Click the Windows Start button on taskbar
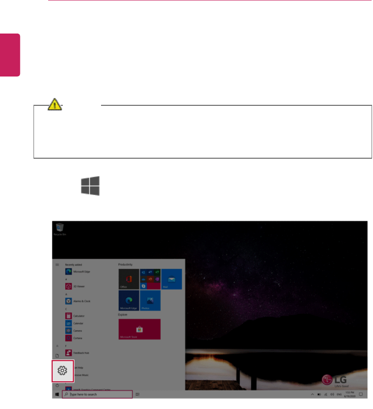Viewport: 373px width, 409px height. tap(57, 394)
